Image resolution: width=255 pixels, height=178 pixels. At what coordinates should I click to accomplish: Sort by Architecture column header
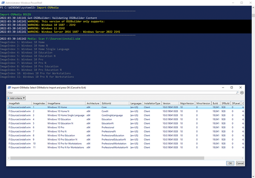[93, 103]
